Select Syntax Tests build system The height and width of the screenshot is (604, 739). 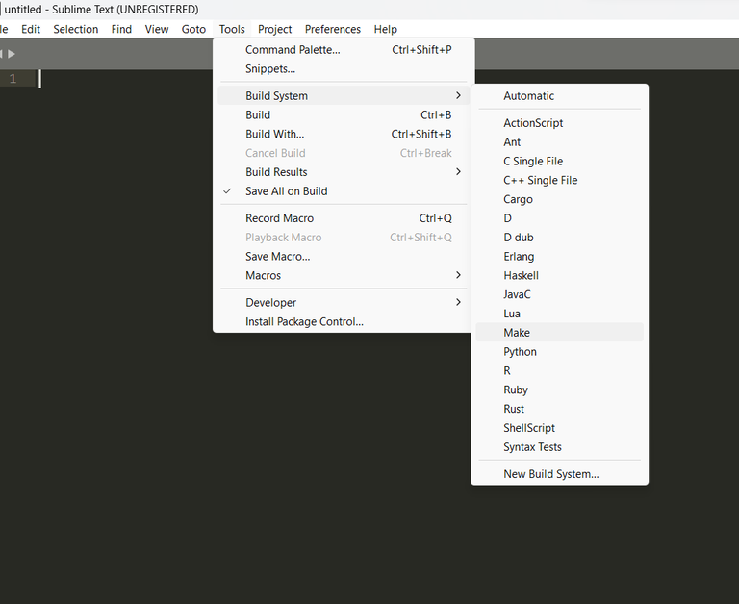coord(559,447)
